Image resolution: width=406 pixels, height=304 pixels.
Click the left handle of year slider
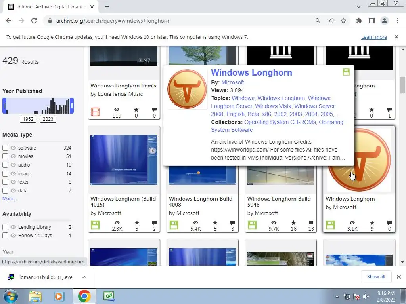[x=4, y=106]
